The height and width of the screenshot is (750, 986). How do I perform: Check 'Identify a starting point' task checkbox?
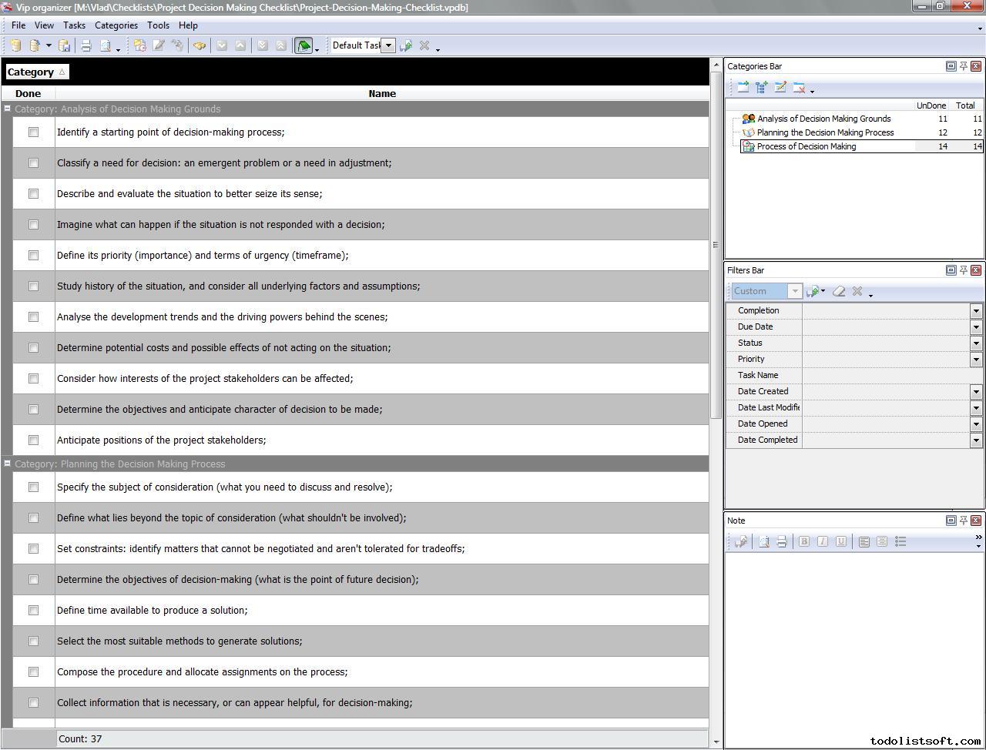click(33, 132)
